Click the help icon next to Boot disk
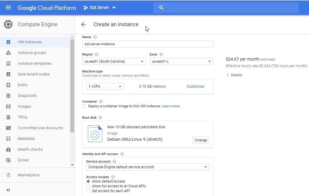The width and height of the screenshot is (309, 196). (x=100, y=118)
